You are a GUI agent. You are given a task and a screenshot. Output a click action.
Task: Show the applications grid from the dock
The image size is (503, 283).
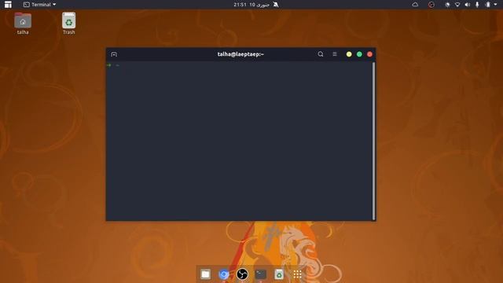click(297, 274)
